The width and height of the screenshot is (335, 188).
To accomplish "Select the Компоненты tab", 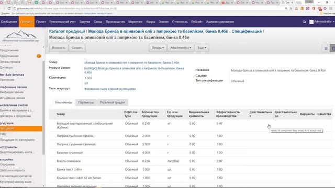I will pos(64,102).
